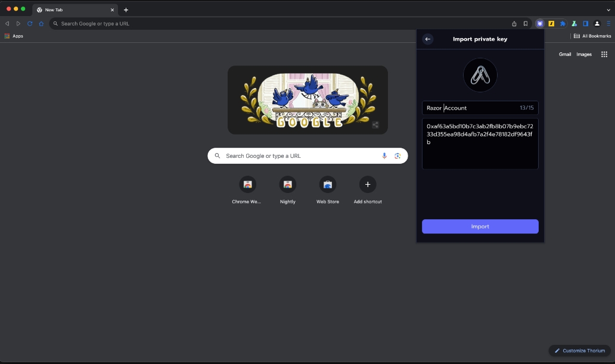This screenshot has width=615, height=364.
Task: Click the browser back arrow
Action: pos(7,24)
